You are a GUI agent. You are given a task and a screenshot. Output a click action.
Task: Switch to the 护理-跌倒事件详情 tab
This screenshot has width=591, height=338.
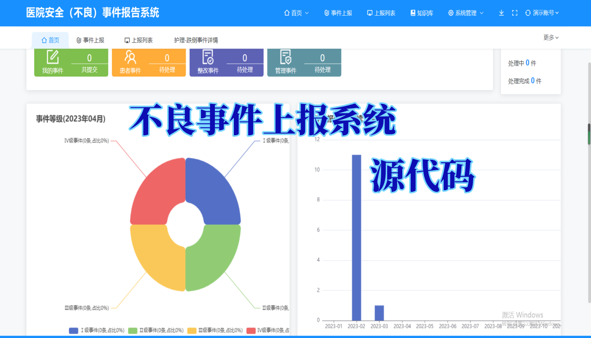coord(196,40)
